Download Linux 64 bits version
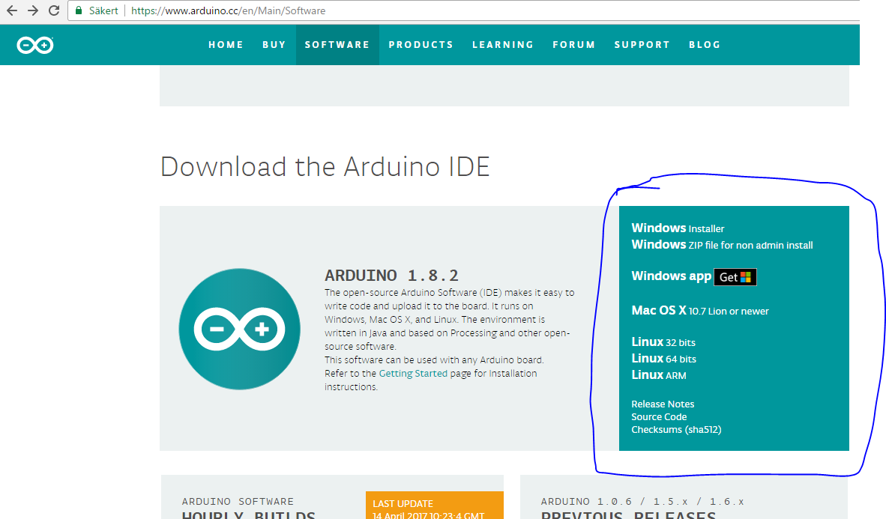This screenshot has width=886, height=519. (x=663, y=358)
